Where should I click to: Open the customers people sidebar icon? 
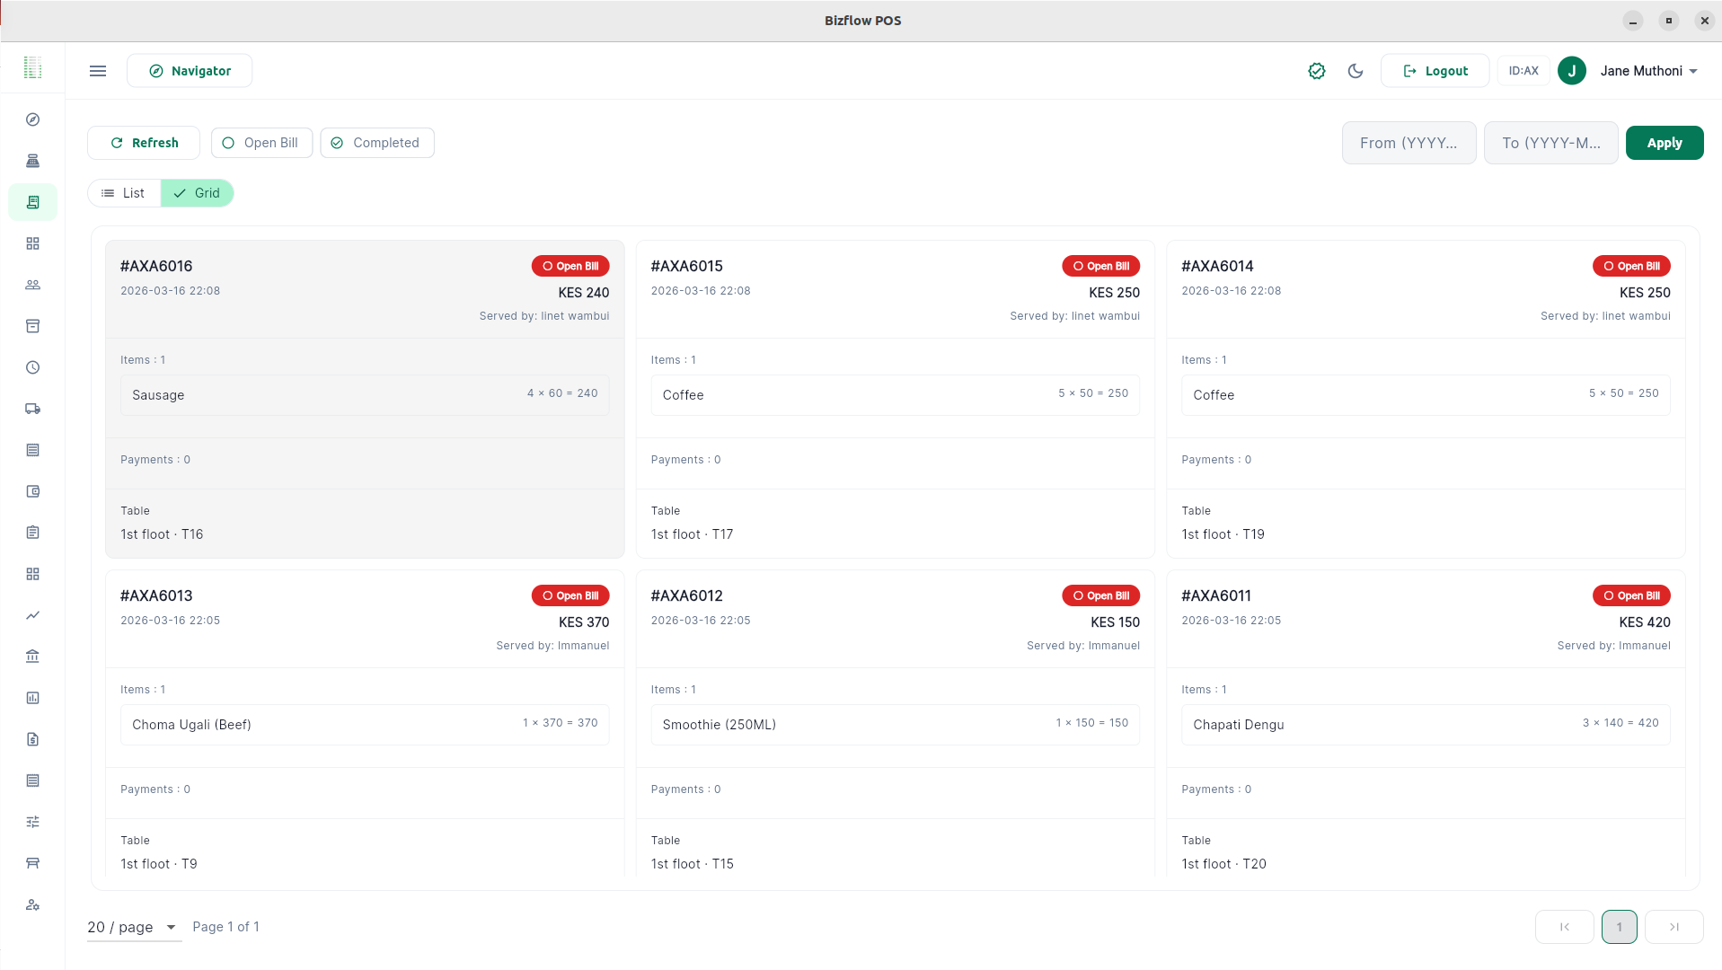tap(33, 285)
